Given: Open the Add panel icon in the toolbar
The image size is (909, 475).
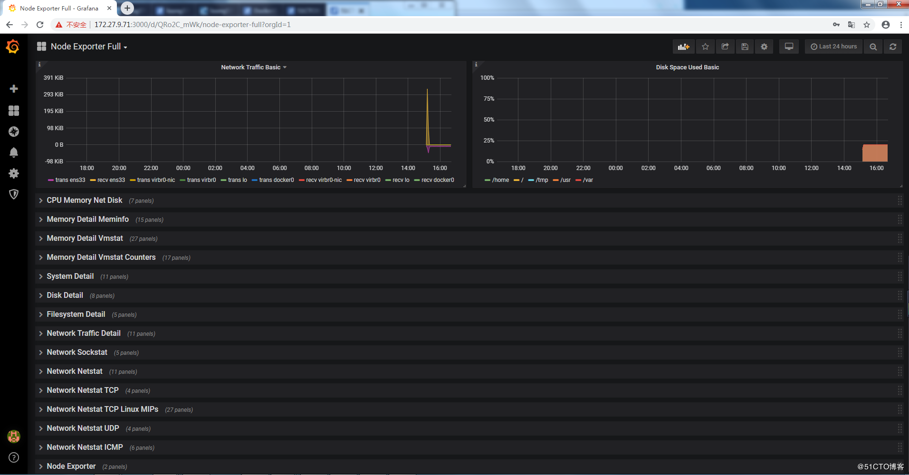Looking at the screenshot, I should 683,46.
